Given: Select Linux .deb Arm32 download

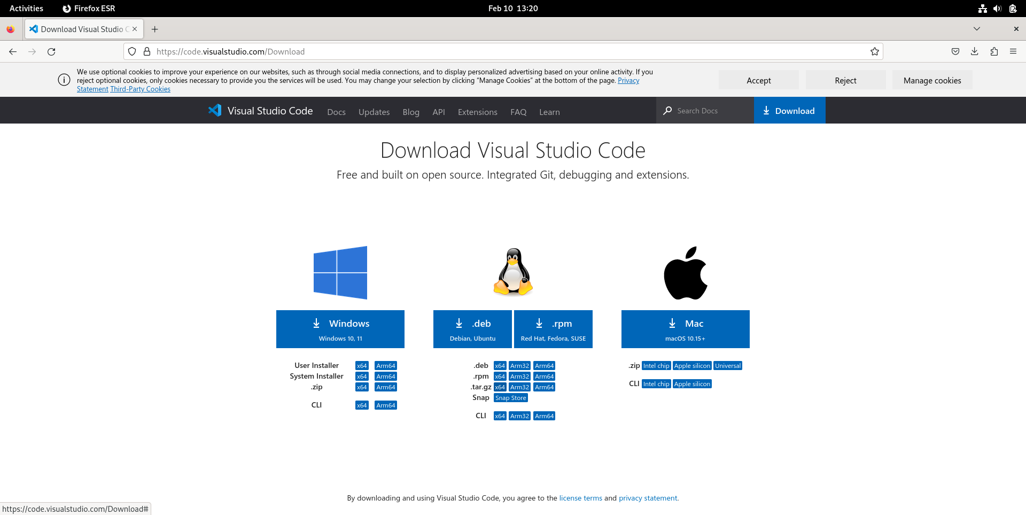Looking at the screenshot, I should pos(519,366).
